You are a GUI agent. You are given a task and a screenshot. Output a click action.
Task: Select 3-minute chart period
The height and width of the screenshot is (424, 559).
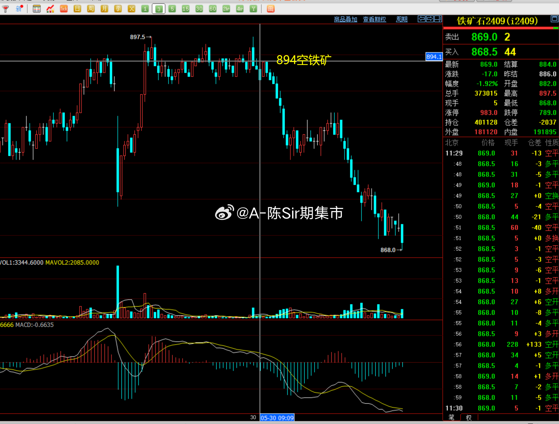pos(159,9)
